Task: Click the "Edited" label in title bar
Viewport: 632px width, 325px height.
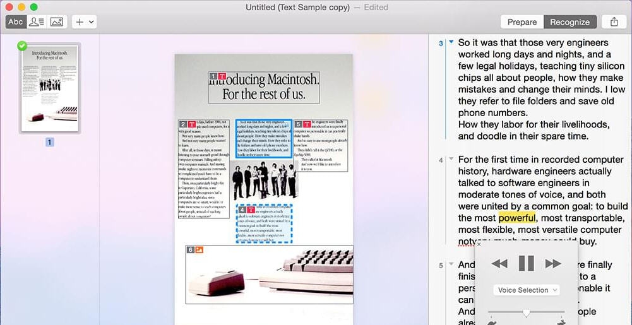Action: pyautogui.click(x=376, y=7)
